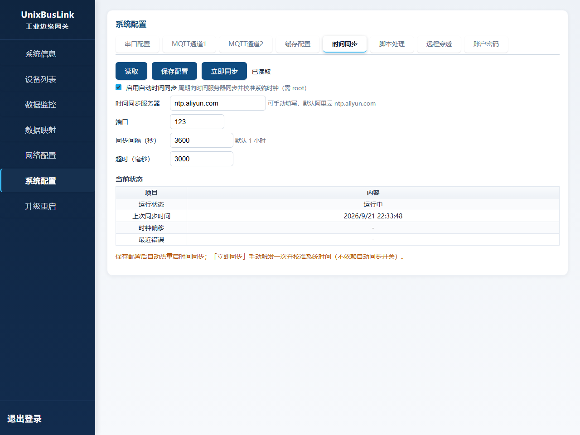
Task: Click the 已读取 status text
Action: click(x=261, y=72)
